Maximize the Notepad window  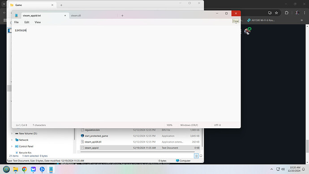tap(227, 13)
